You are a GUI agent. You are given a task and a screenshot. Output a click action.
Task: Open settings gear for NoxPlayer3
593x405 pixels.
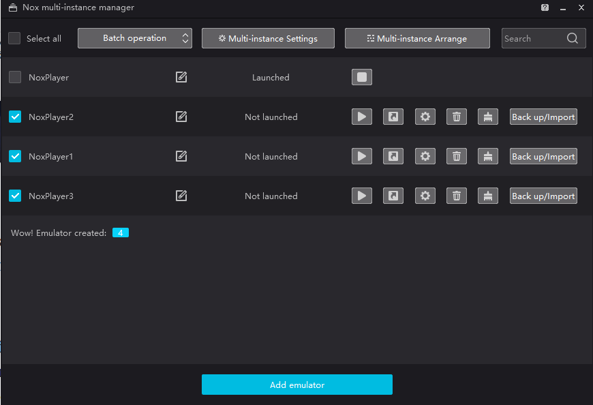point(425,196)
